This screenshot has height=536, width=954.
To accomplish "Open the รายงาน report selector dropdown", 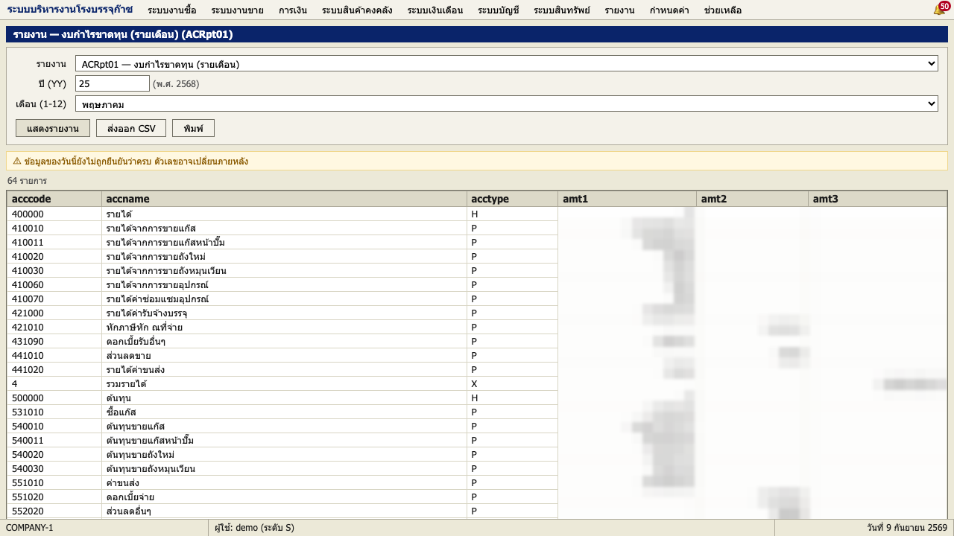I will click(x=506, y=63).
